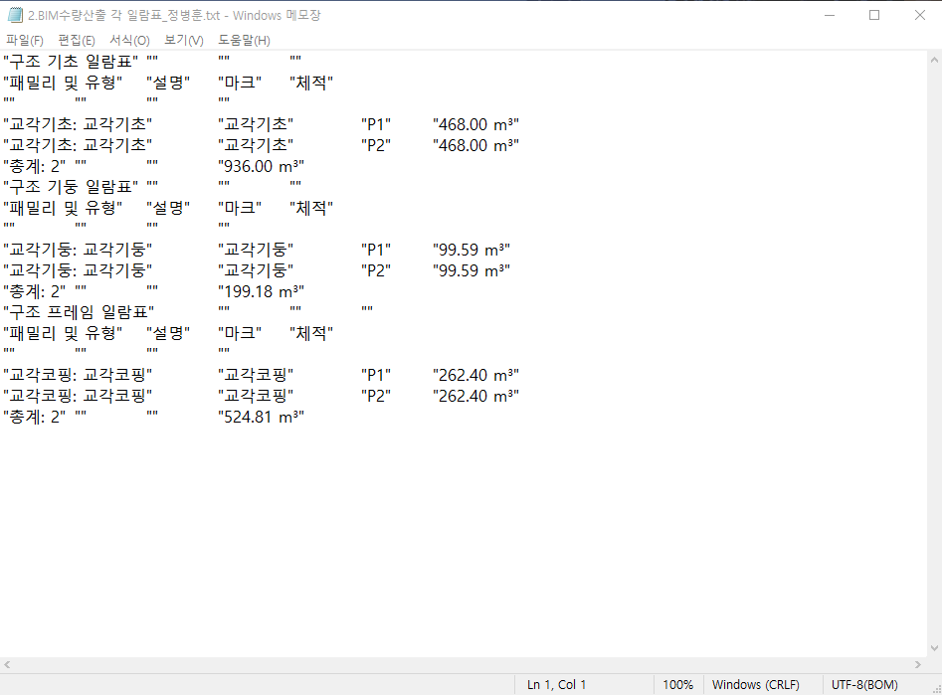
Task: Click "262.40 m³" in the 교각코핑 P2 row
Action: tap(475, 397)
